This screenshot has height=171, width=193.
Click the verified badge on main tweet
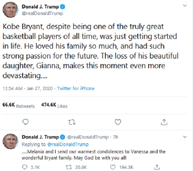click(x=62, y=7)
